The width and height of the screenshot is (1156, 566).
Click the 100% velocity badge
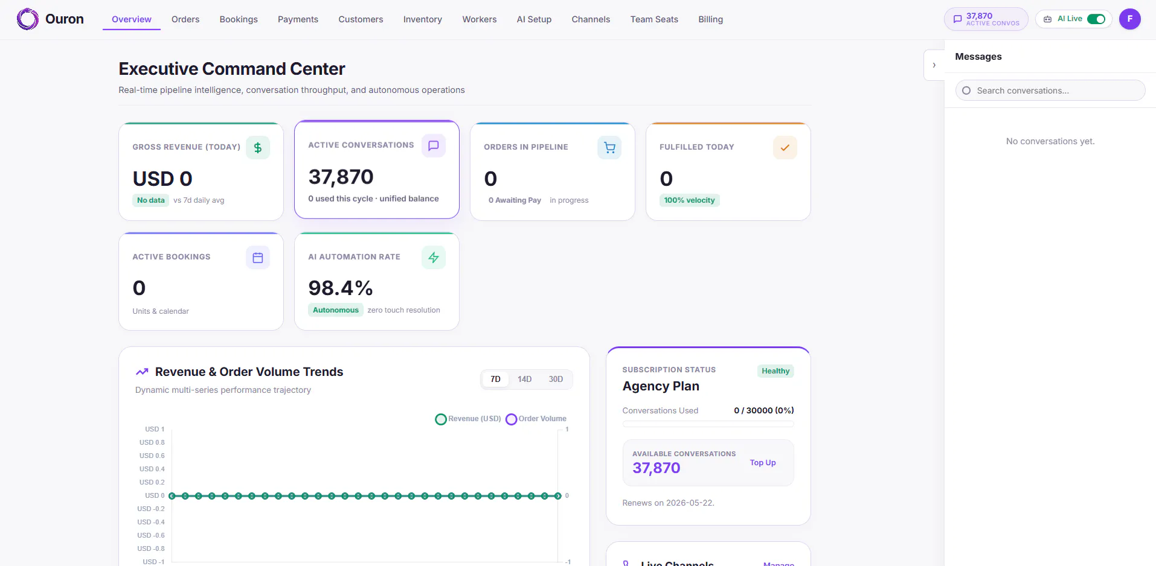689,200
